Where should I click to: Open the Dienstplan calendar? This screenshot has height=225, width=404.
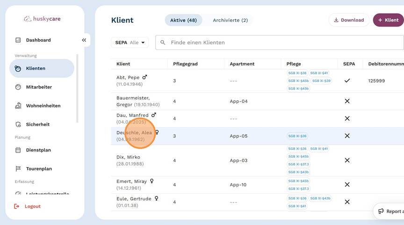pyautogui.click(x=38, y=150)
